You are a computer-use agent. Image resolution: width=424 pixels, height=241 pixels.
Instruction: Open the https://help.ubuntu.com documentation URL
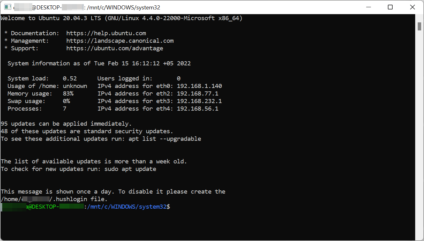106,33
